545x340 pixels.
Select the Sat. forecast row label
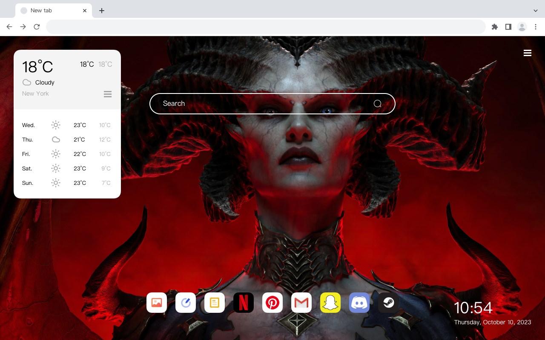point(27,169)
